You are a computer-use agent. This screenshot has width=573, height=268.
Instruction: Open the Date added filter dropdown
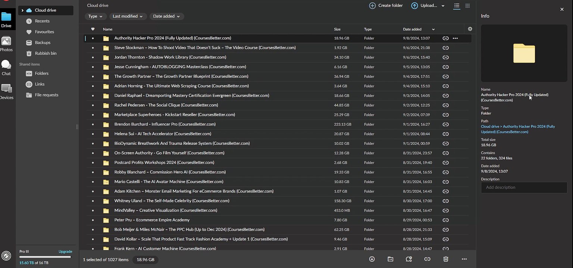click(x=166, y=16)
